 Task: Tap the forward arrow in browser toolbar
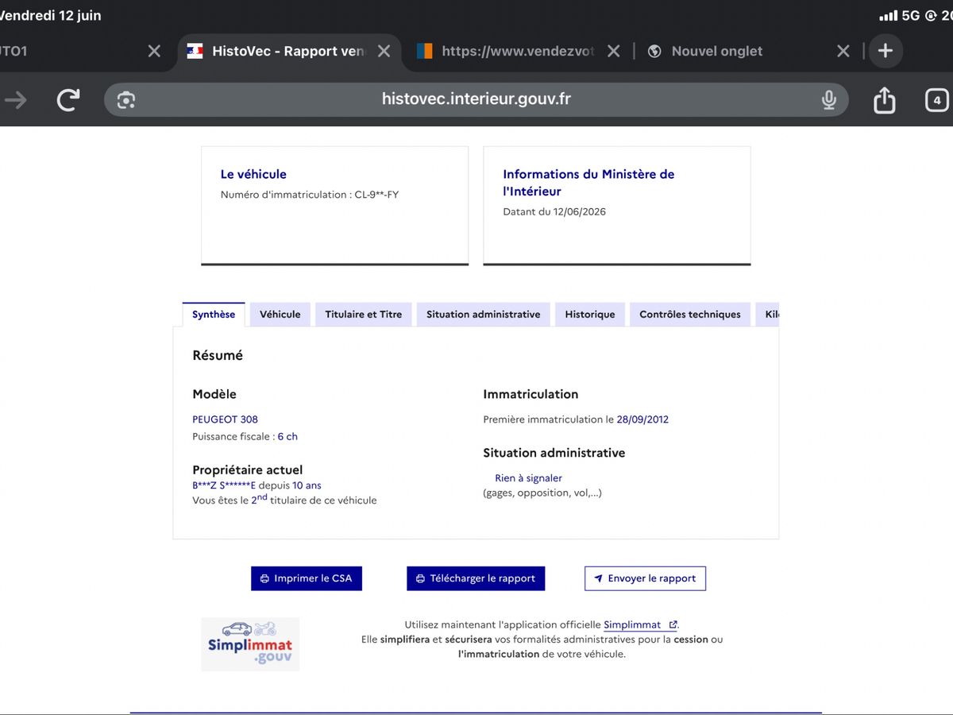pos(16,100)
